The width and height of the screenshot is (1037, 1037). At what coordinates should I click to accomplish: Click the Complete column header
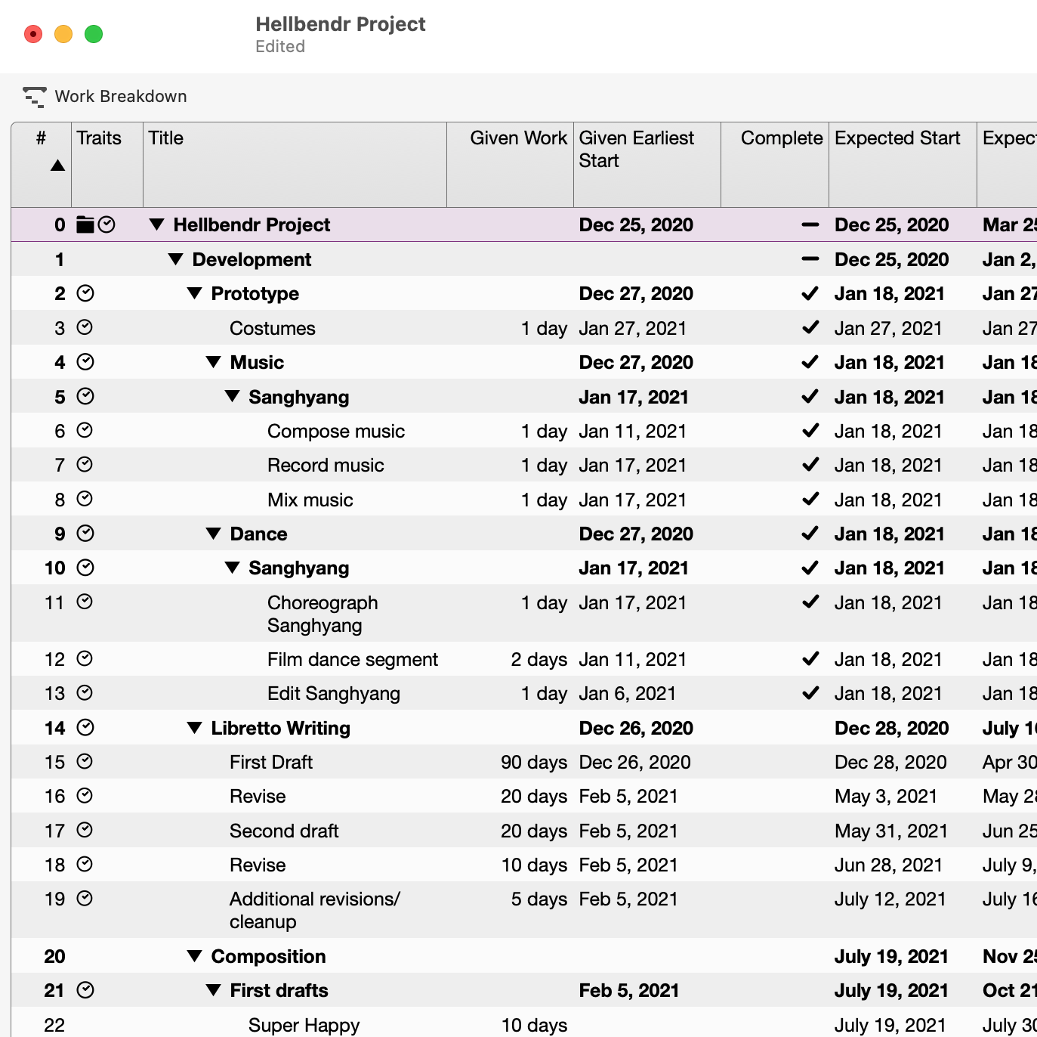(775, 164)
